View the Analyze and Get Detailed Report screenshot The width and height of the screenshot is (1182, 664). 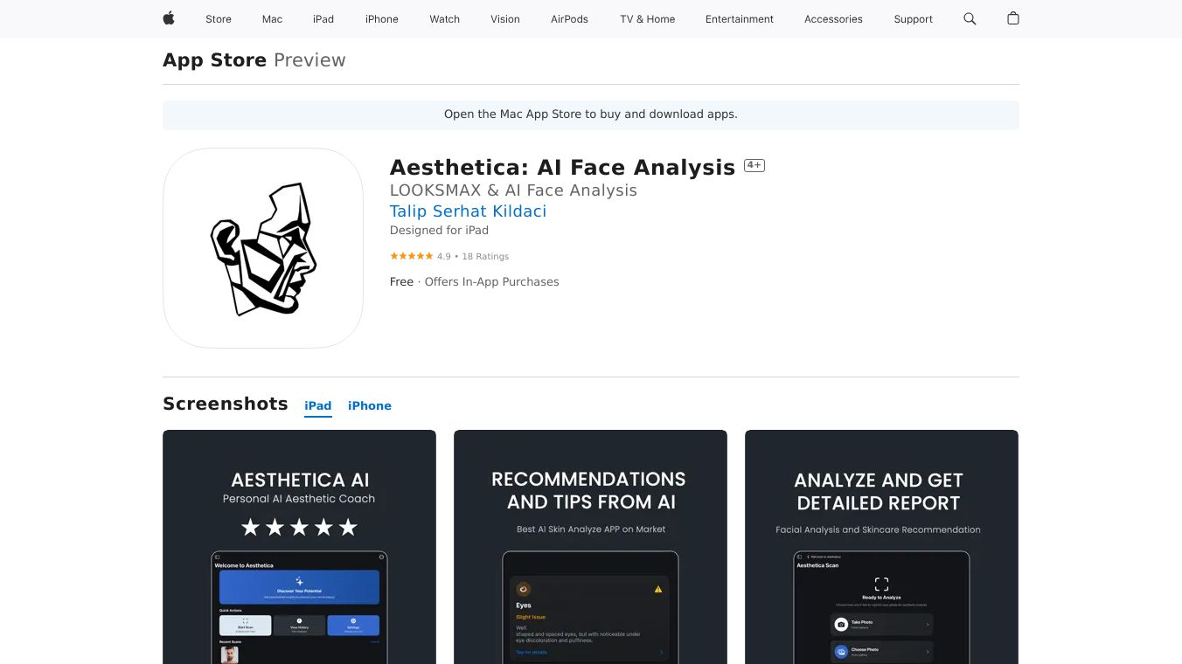pos(881,547)
